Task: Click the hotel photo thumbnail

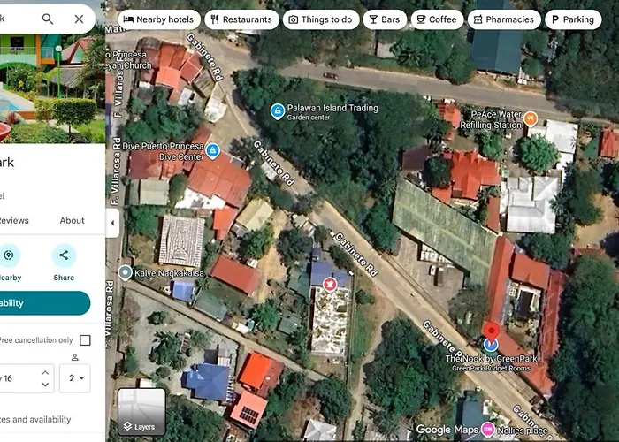Action: 52,88
